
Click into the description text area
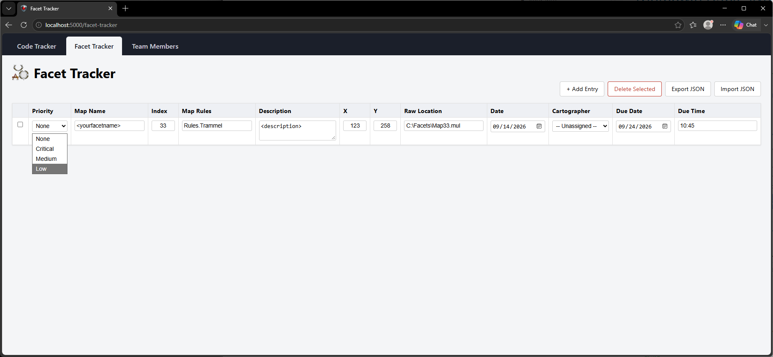click(297, 130)
